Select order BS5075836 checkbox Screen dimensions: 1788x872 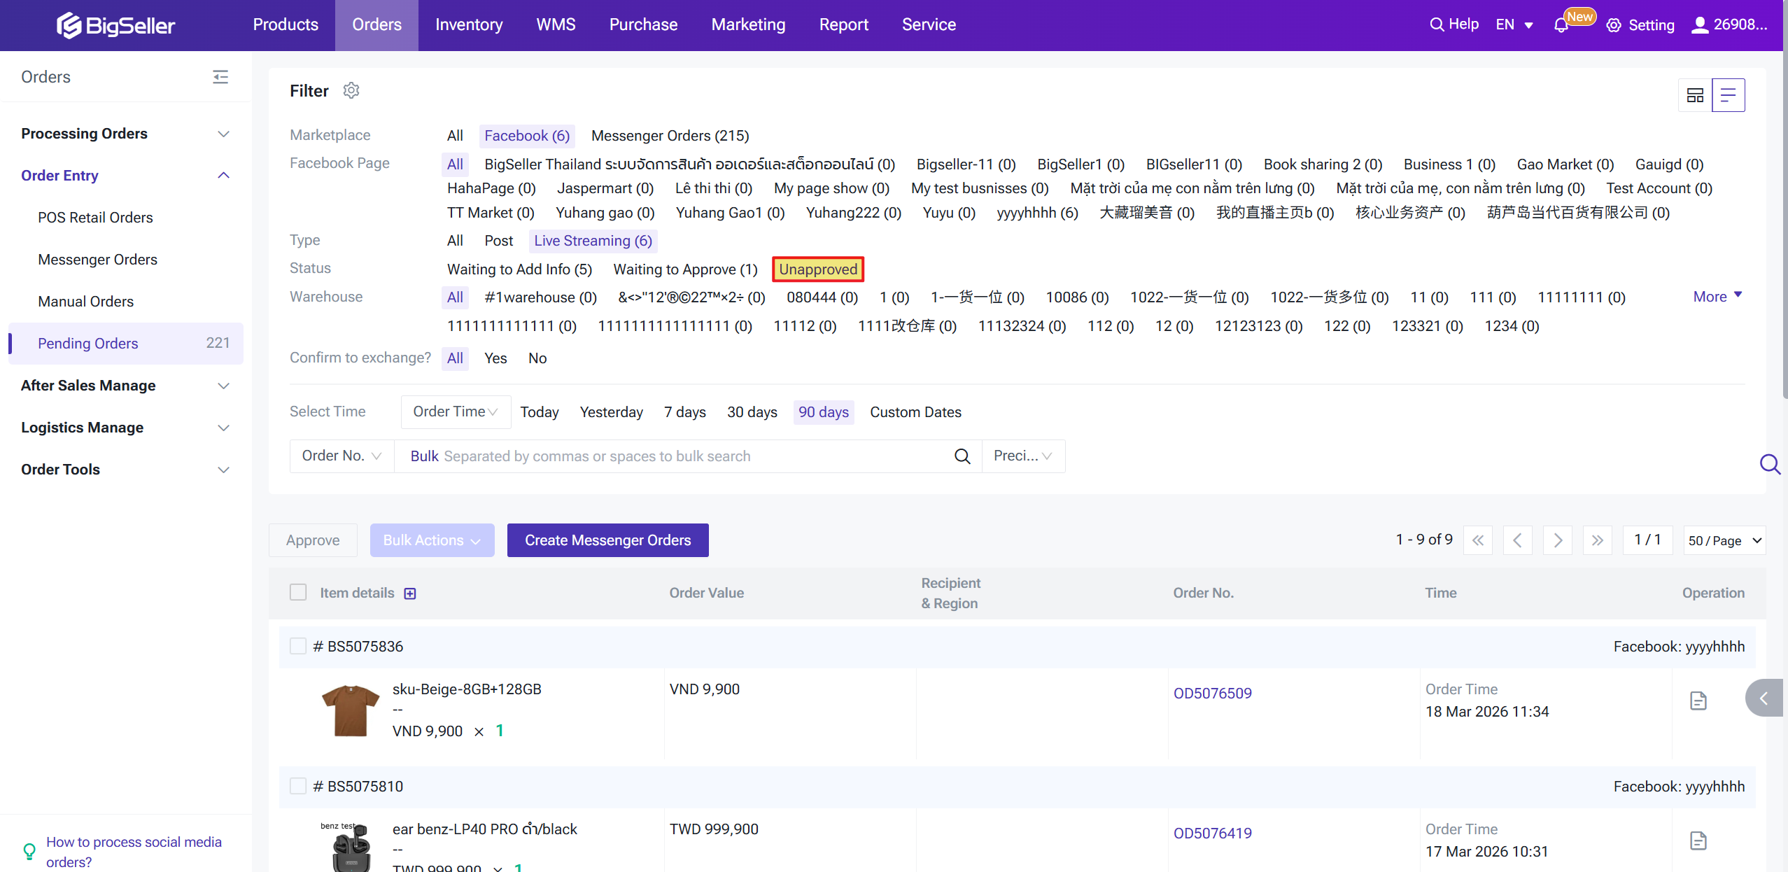coord(298,646)
